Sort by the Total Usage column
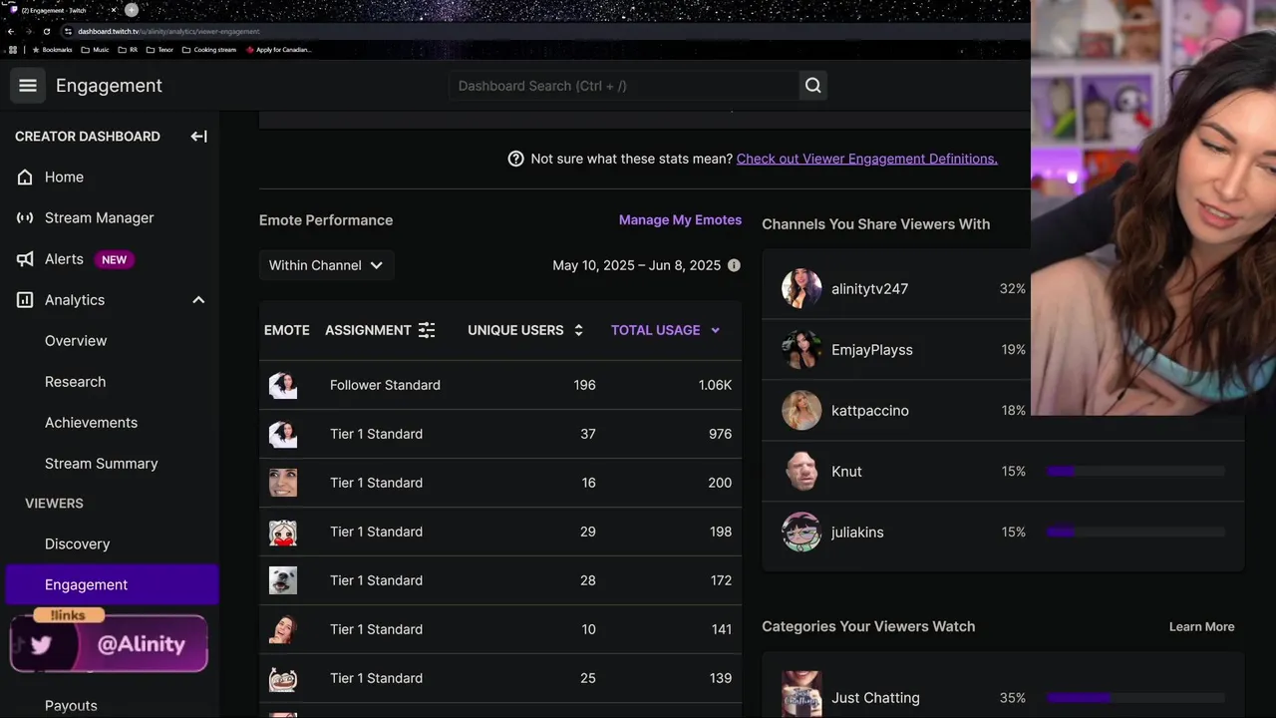This screenshot has height=718, width=1276. [664, 330]
